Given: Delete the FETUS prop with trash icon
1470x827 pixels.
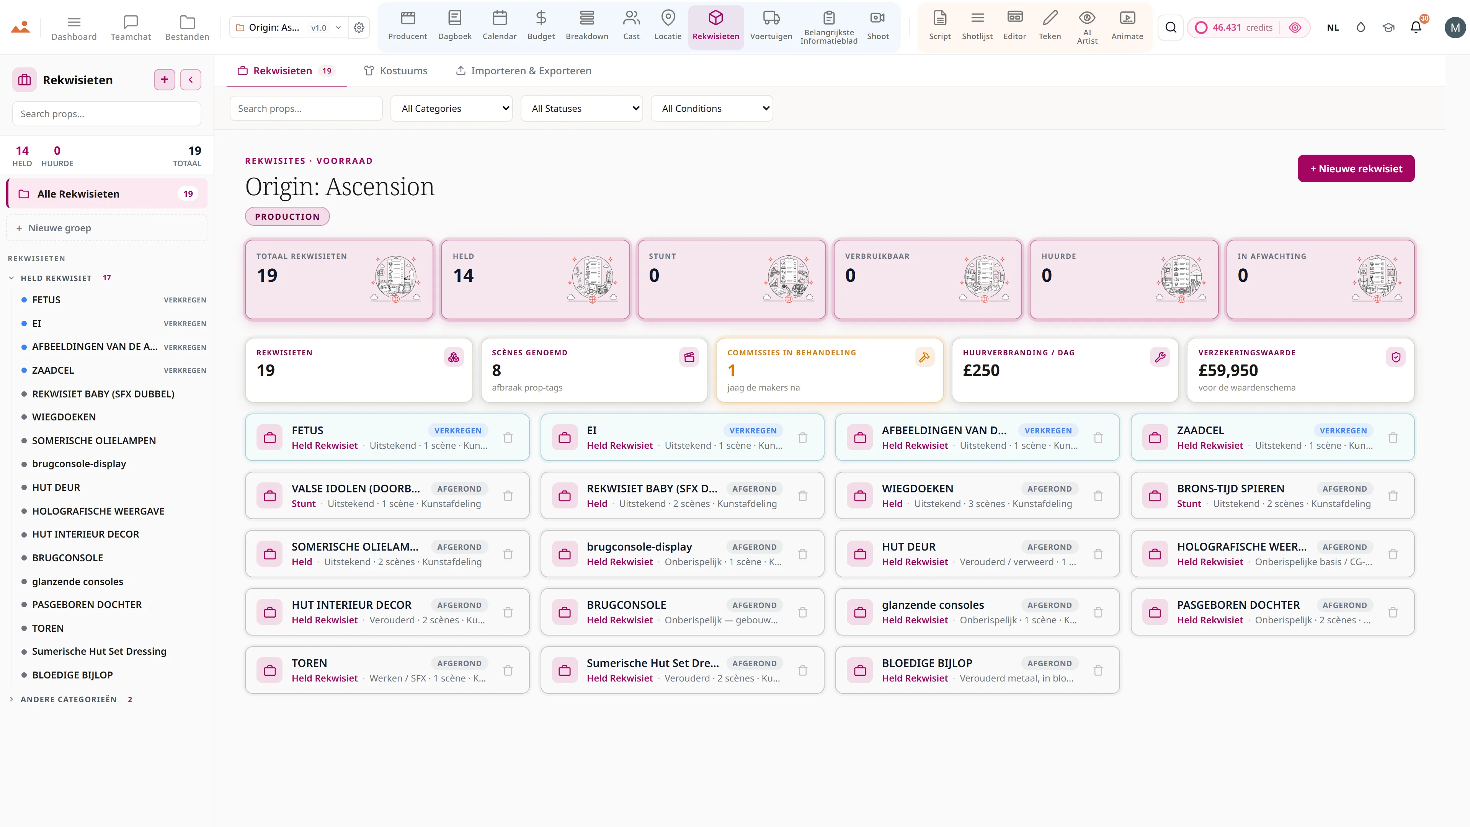Looking at the screenshot, I should [x=508, y=438].
